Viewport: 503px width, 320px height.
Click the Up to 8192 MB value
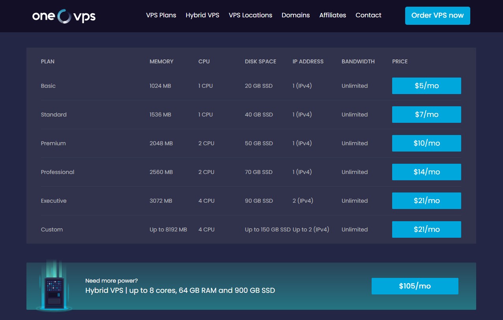click(168, 229)
